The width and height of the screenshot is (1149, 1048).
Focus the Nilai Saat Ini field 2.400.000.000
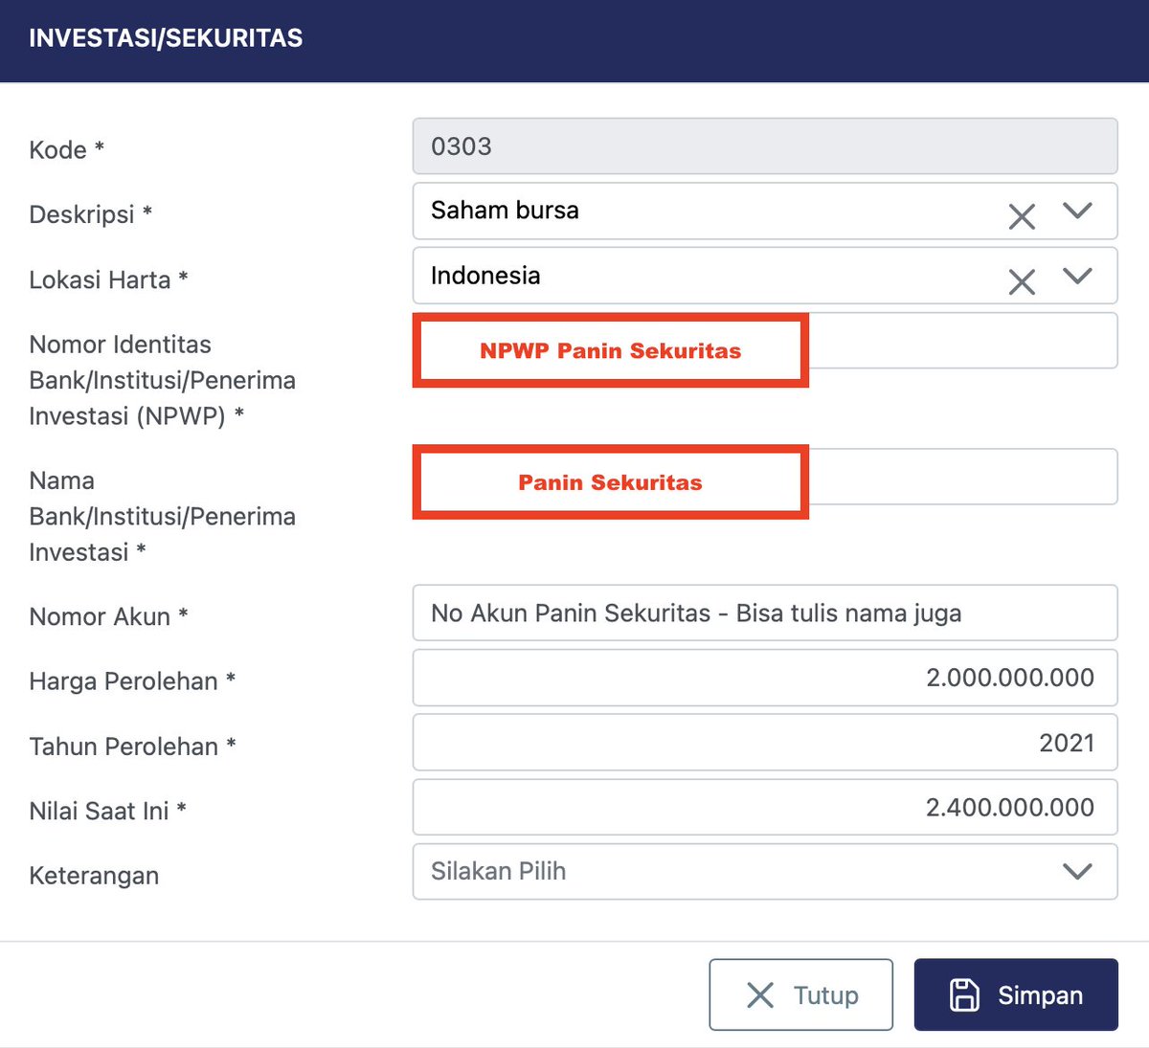[x=765, y=807]
